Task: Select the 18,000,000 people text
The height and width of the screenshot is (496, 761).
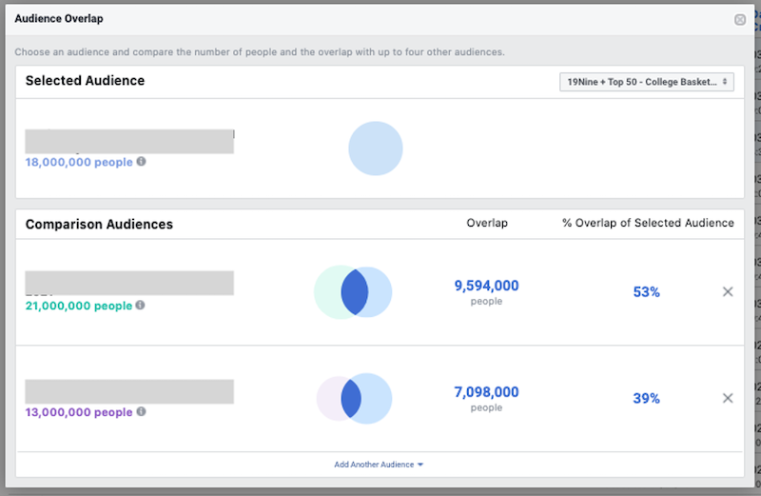Action: (79, 162)
